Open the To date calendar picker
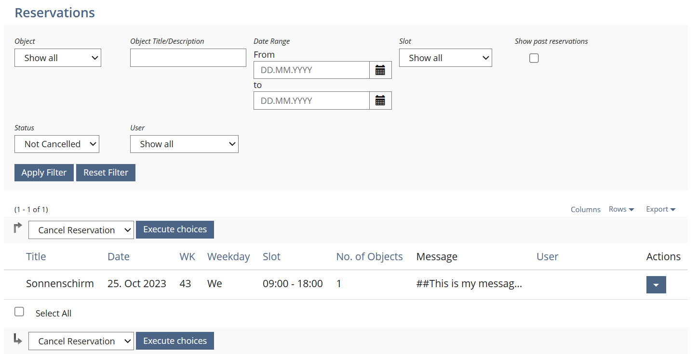This screenshot has width=698, height=354. tap(380, 101)
